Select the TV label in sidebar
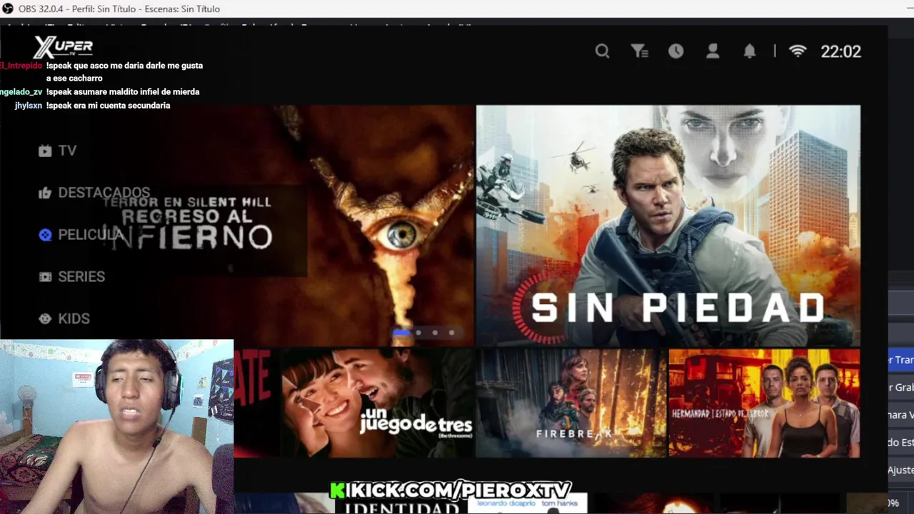Screen dimensions: 914x514 (x=67, y=151)
